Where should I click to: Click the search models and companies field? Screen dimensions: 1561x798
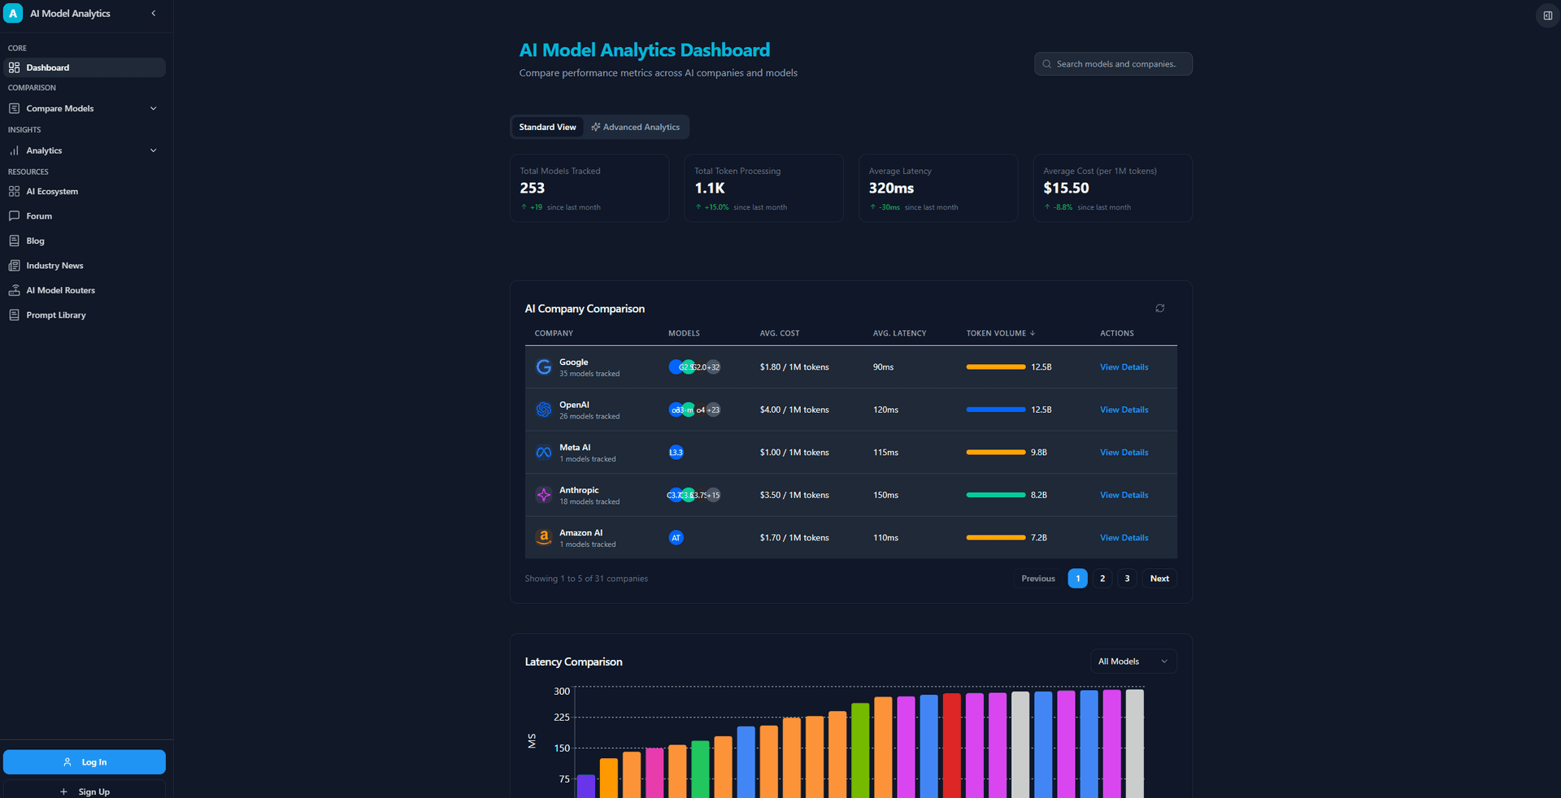click(x=1115, y=64)
